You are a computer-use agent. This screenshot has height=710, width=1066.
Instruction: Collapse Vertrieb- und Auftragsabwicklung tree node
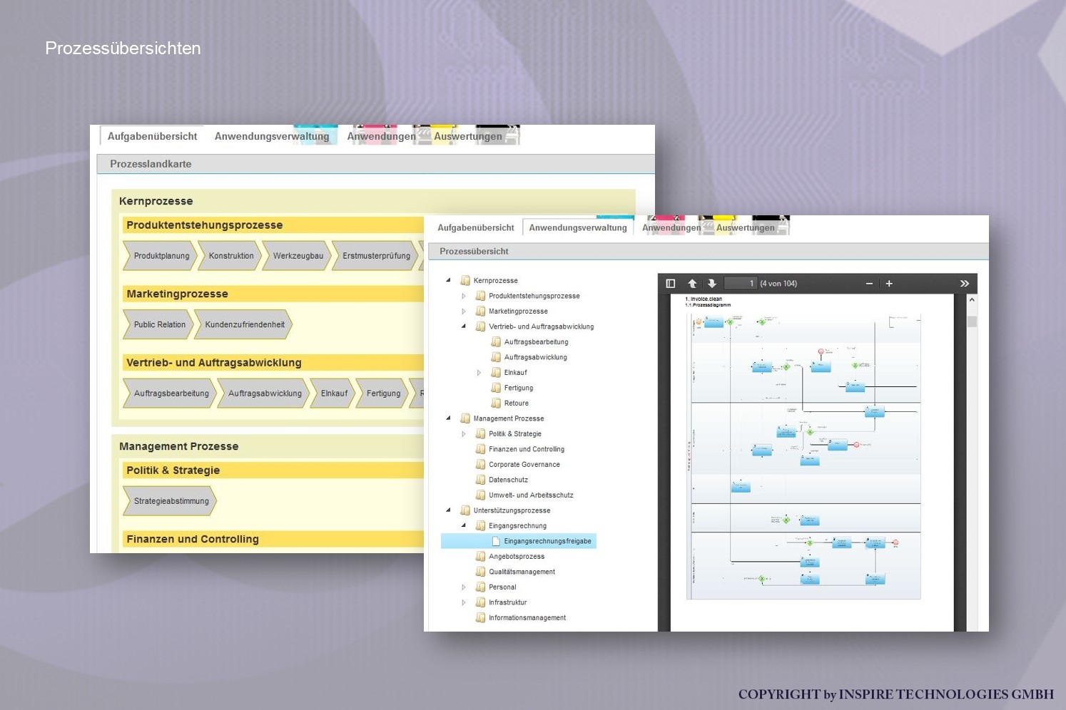[464, 326]
